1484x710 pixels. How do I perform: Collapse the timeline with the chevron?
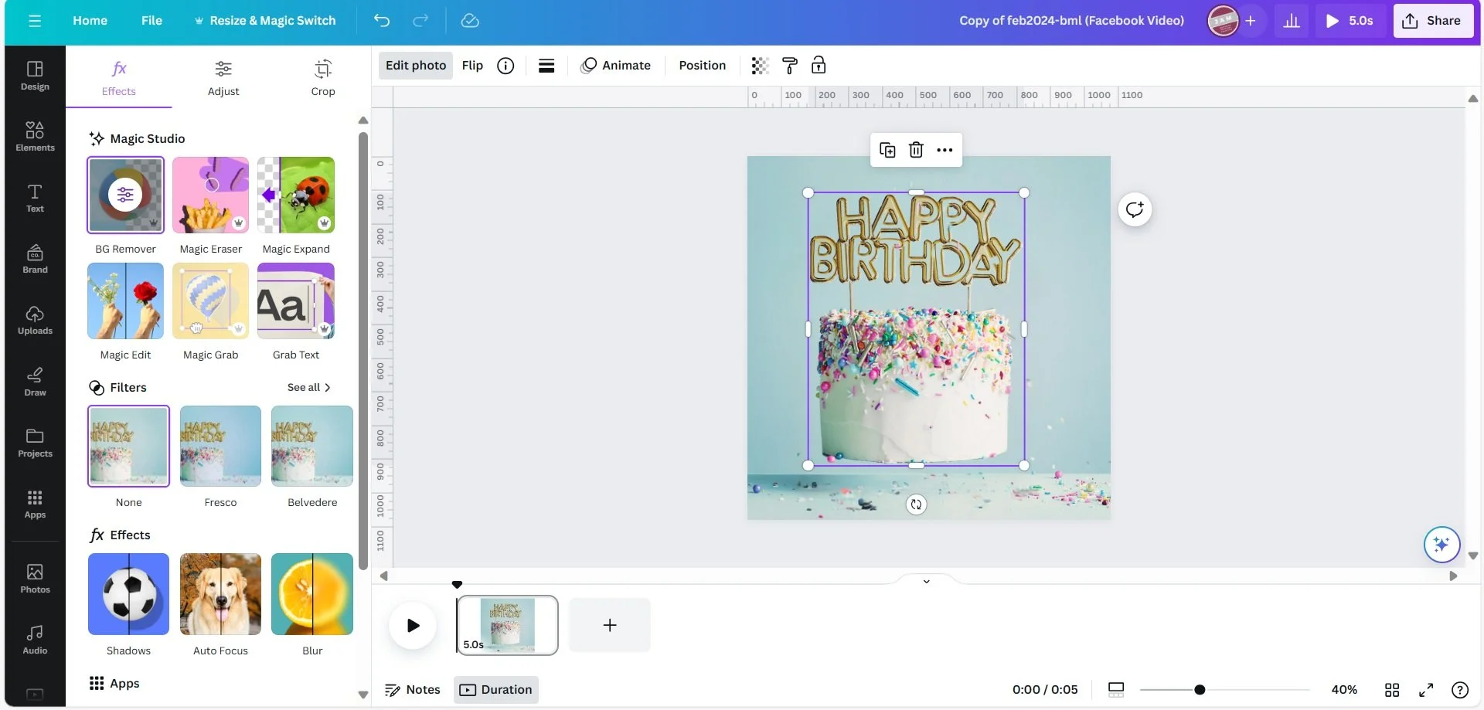pyautogui.click(x=925, y=580)
